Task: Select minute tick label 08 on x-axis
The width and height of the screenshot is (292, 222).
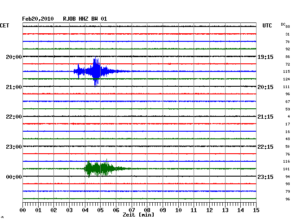Action: click(x=147, y=210)
